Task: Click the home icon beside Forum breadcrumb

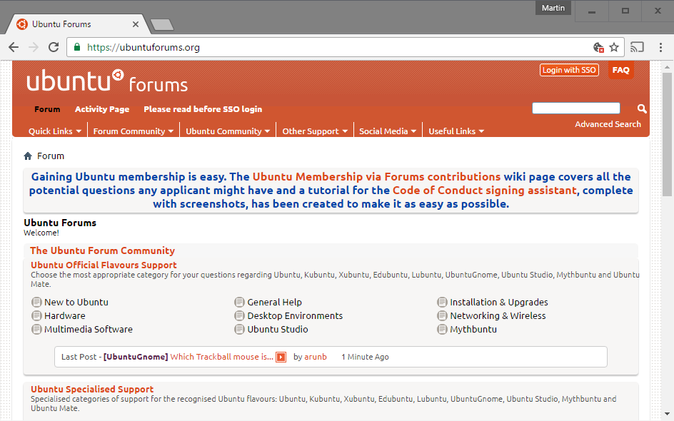Action: [28, 156]
